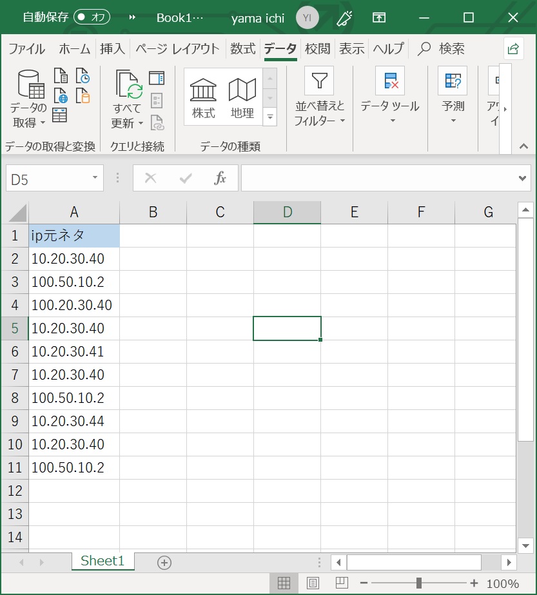Screen dimensions: 537x595
Task: Open the データの取得 (Get Data) tool
Action: point(28,97)
